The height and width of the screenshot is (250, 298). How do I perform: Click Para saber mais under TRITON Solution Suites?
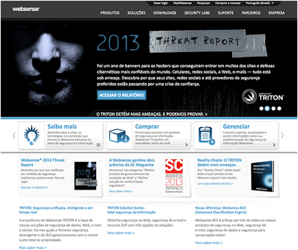click(121, 233)
